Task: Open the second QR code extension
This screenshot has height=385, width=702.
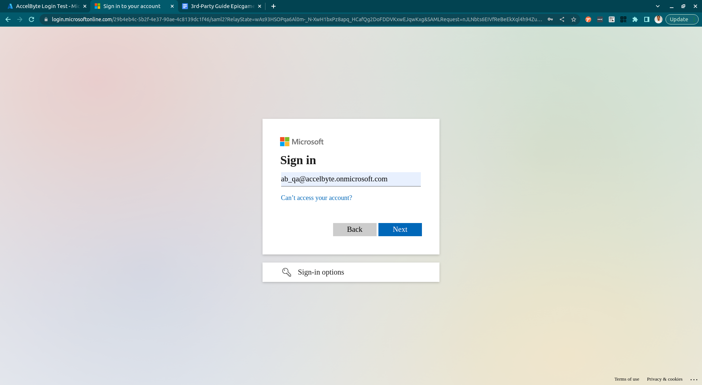Action: (x=623, y=19)
